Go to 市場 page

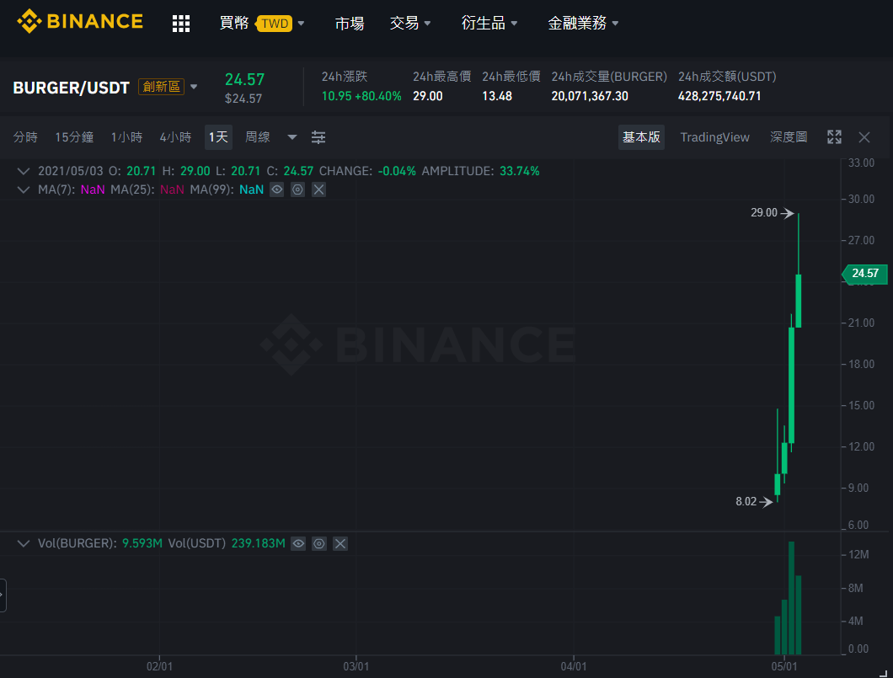(x=349, y=24)
